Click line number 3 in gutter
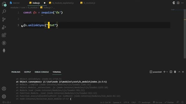This screenshot has height=104, width=186. (x=18, y=25)
